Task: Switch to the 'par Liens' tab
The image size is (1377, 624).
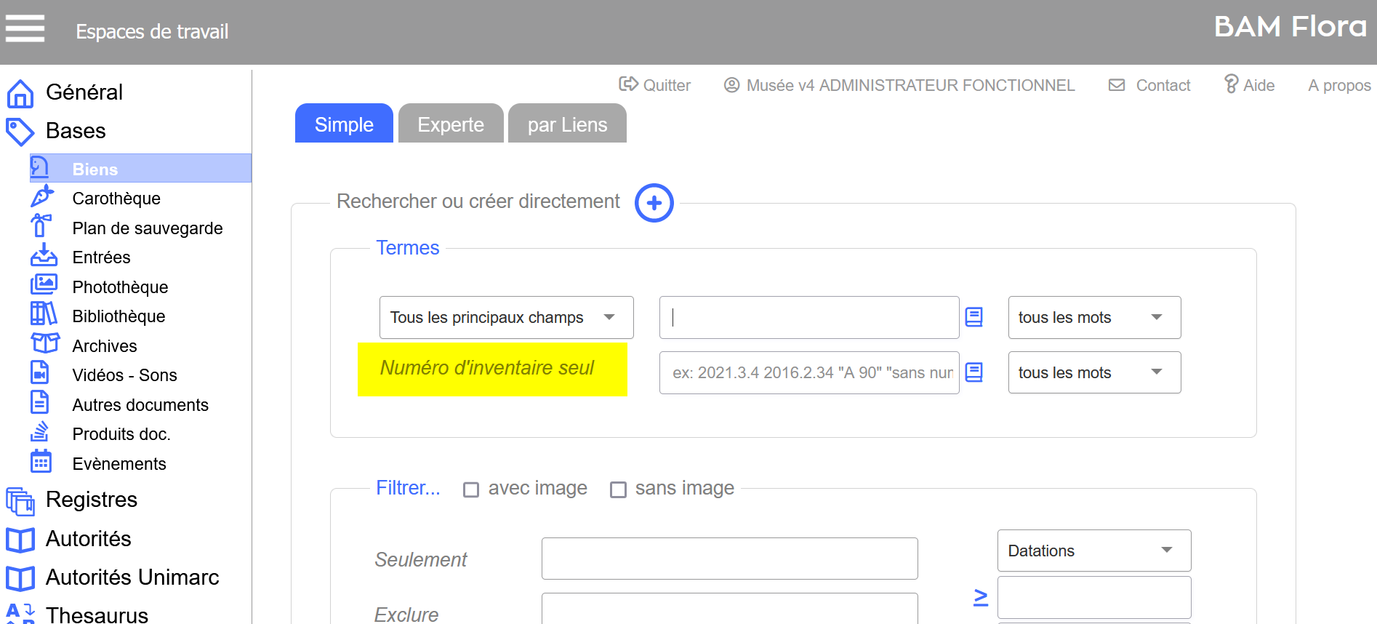Action: (x=567, y=124)
